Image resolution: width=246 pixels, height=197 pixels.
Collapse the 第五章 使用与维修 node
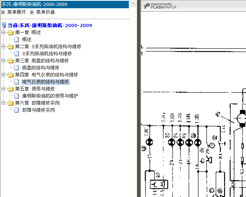3,89
